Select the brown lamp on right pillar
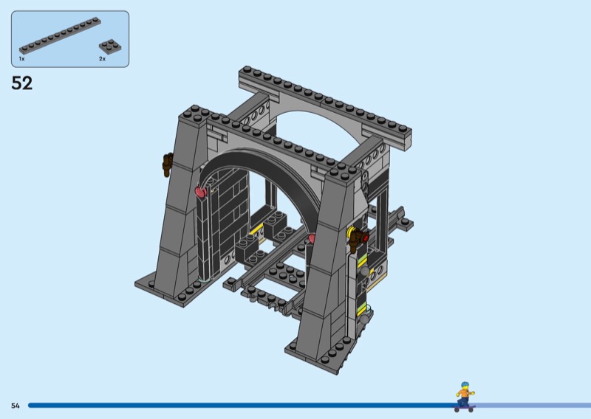The image size is (591, 419). pos(359,238)
